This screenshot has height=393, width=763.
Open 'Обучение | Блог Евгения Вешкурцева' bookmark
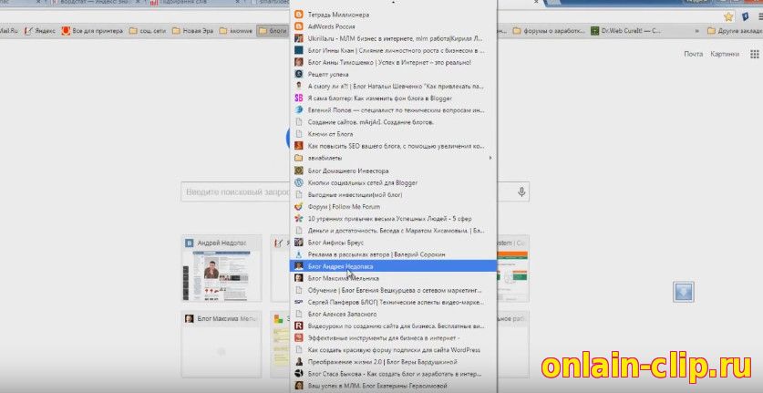click(393, 290)
